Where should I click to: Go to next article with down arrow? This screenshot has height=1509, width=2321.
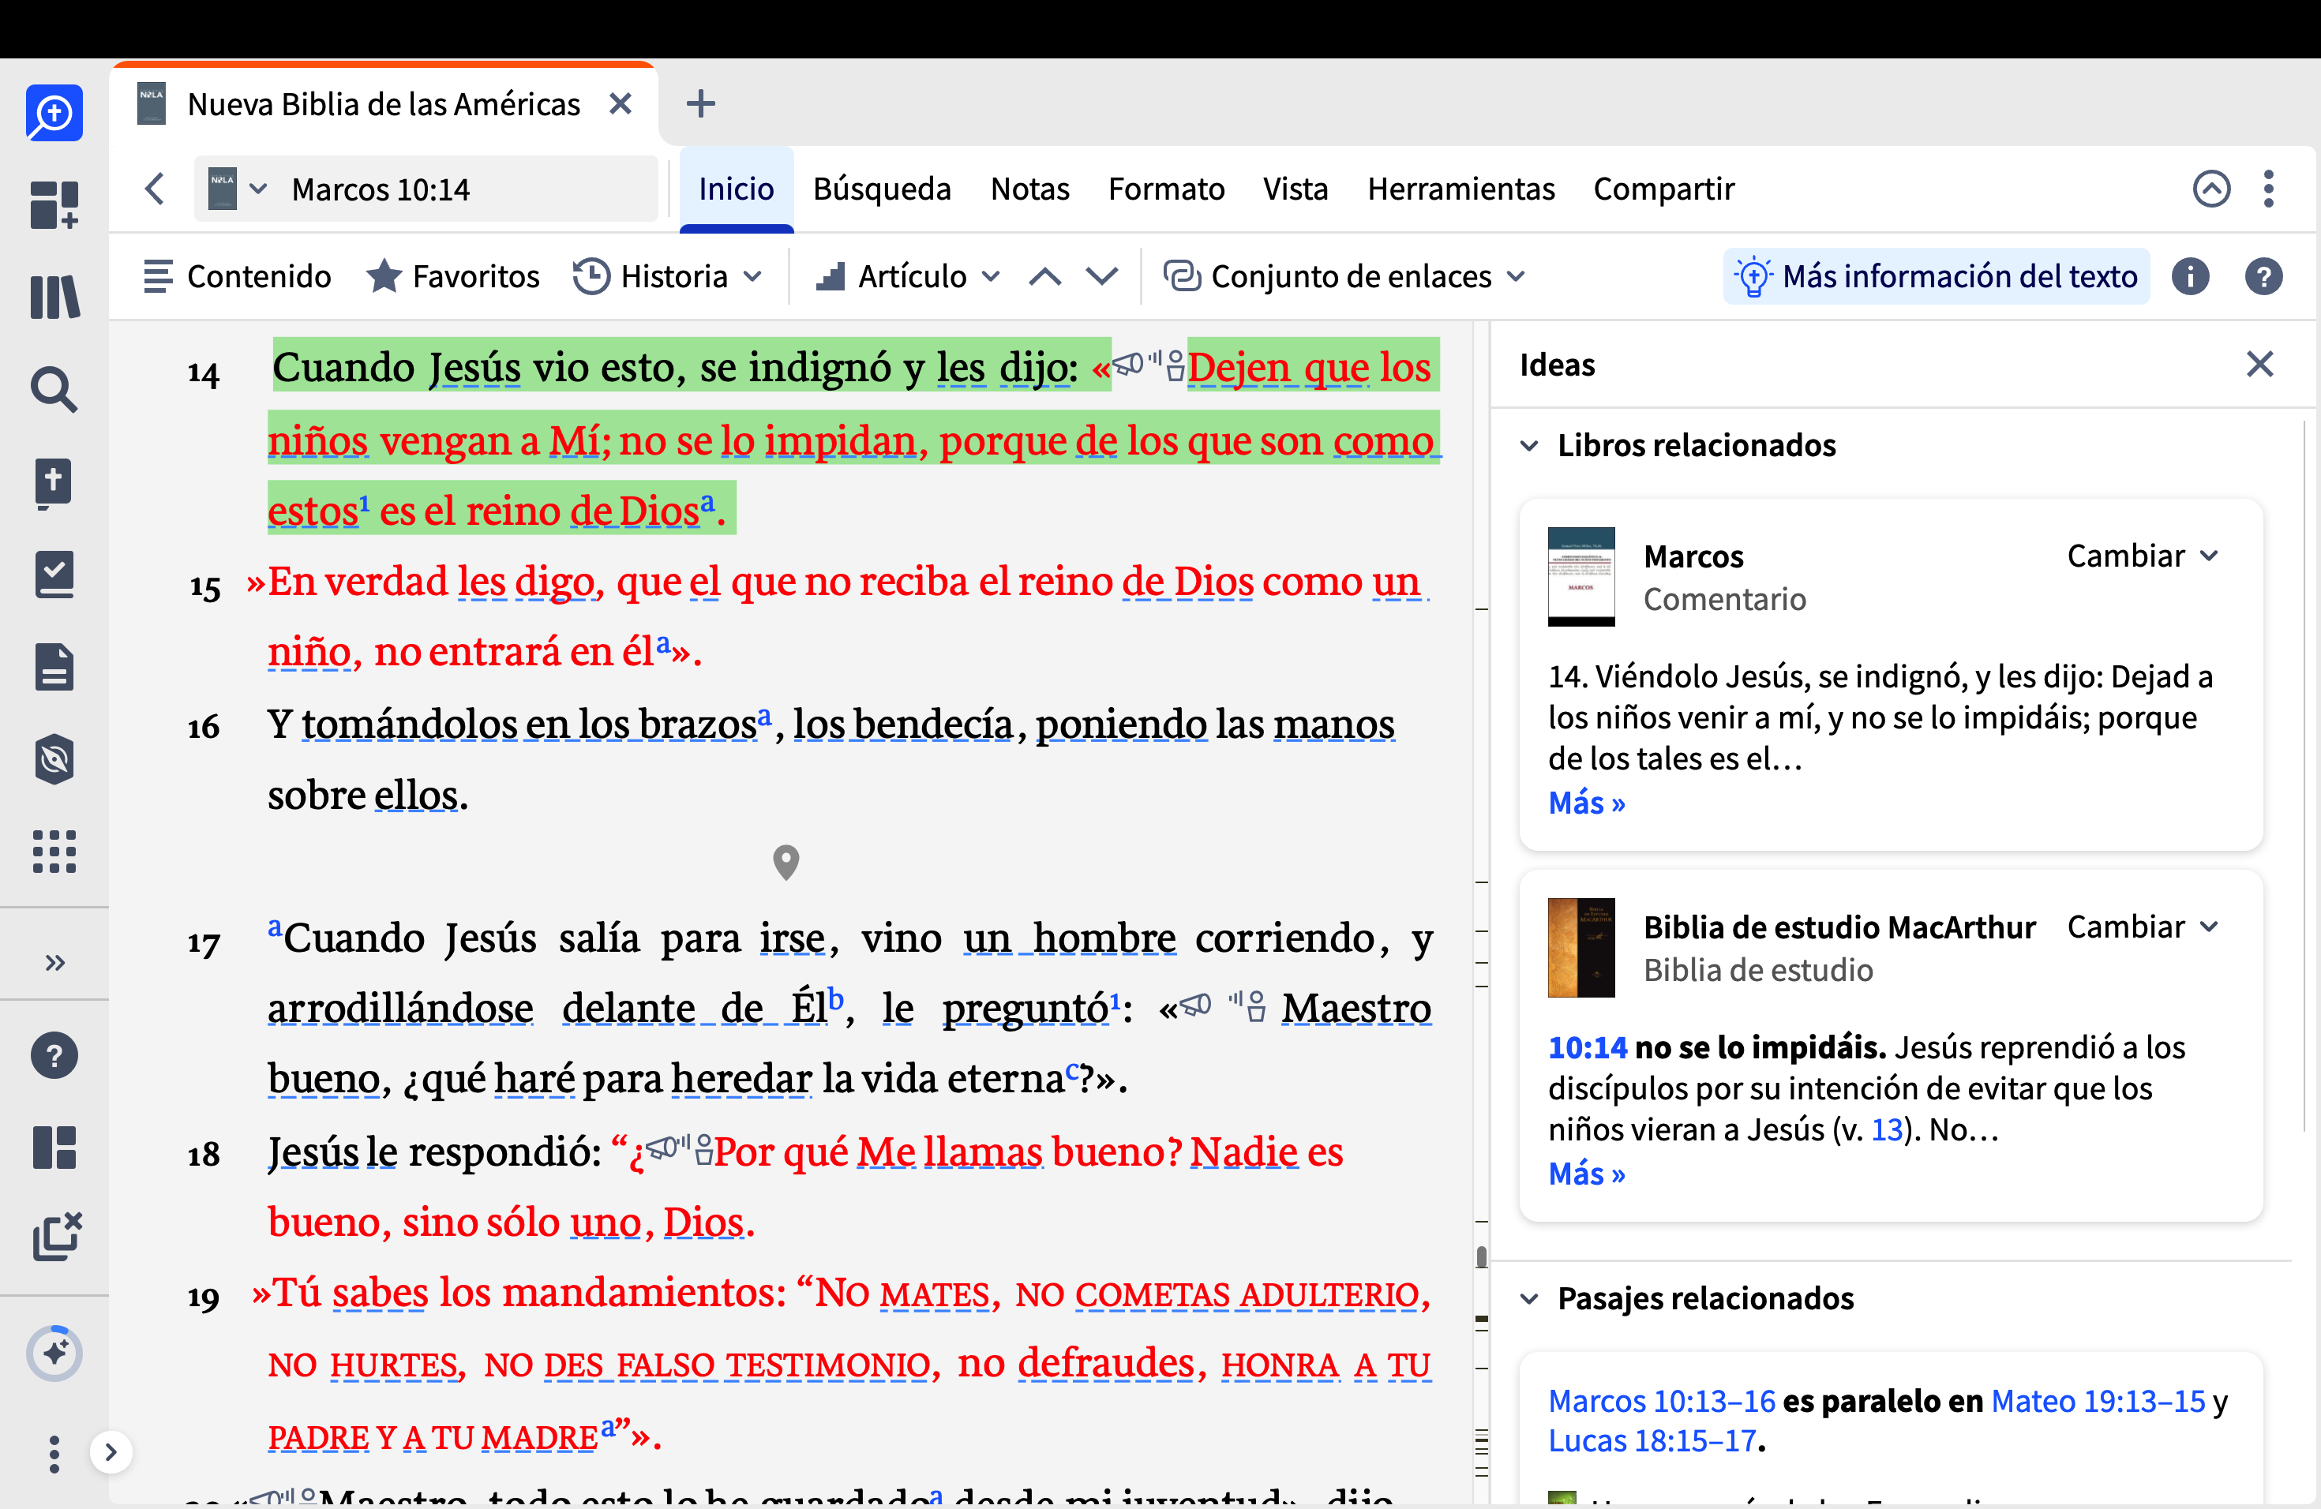click(1102, 277)
